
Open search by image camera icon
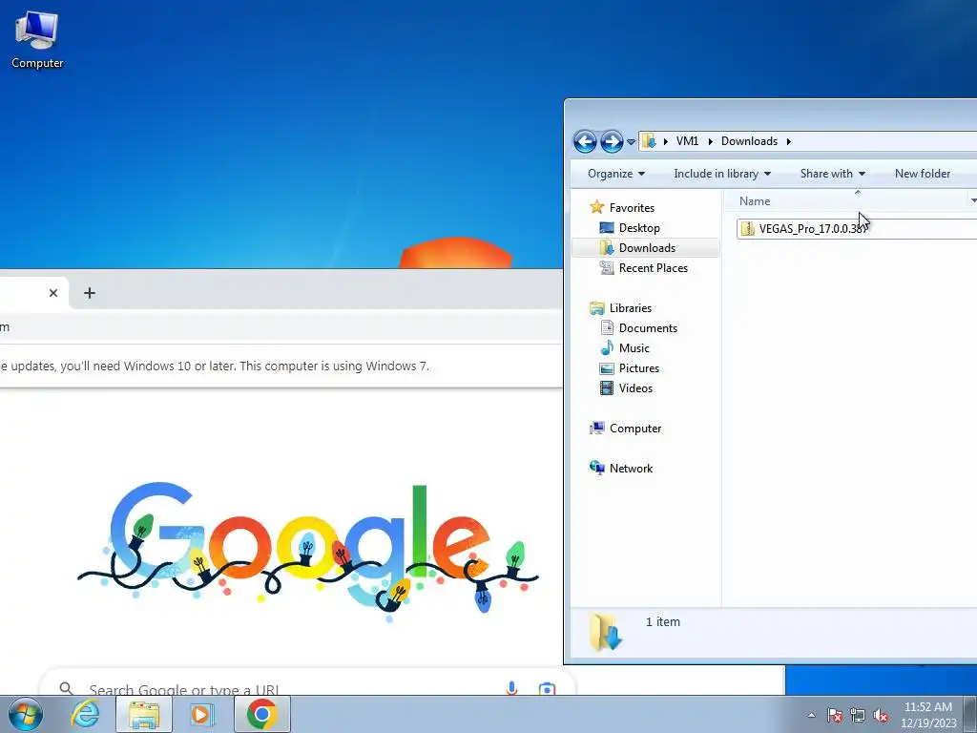coord(547,689)
